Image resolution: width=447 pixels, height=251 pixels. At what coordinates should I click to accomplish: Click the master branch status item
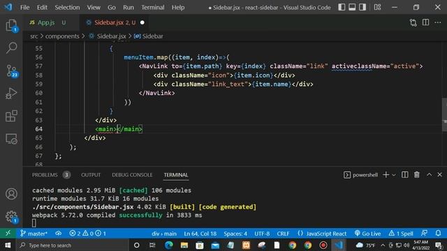click(x=34, y=234)
